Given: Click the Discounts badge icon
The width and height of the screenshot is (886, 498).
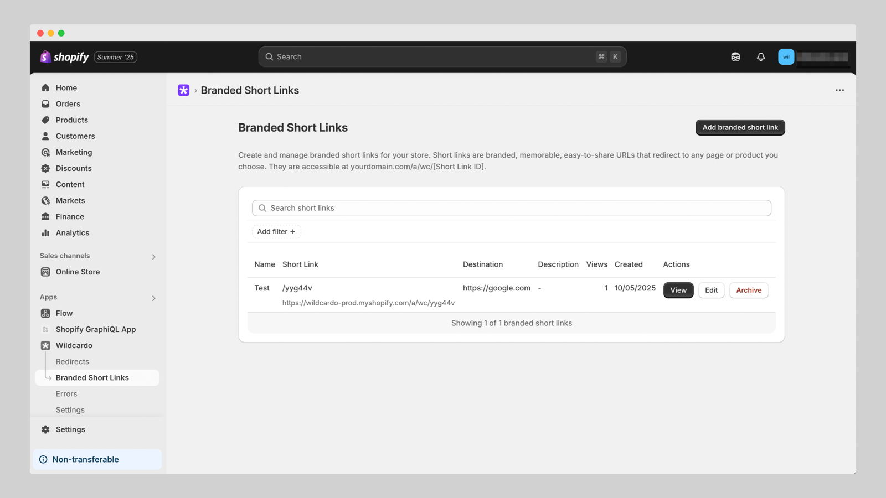Looking at the screenshot, I should (45, 168).
